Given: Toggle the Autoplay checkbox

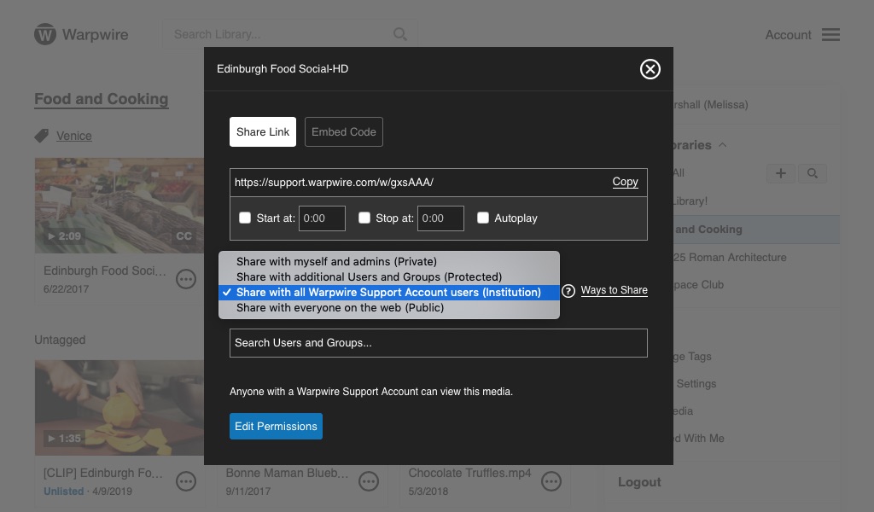Looking at the screenshot, I should (x=483, y=218).
